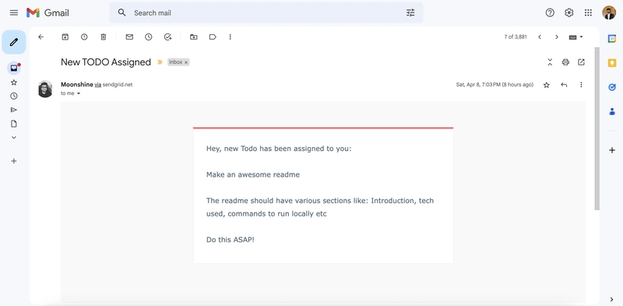The width and height of the screenshot is (623, 306).
Task: Open the email in a new window
Action: coord(581,62)
